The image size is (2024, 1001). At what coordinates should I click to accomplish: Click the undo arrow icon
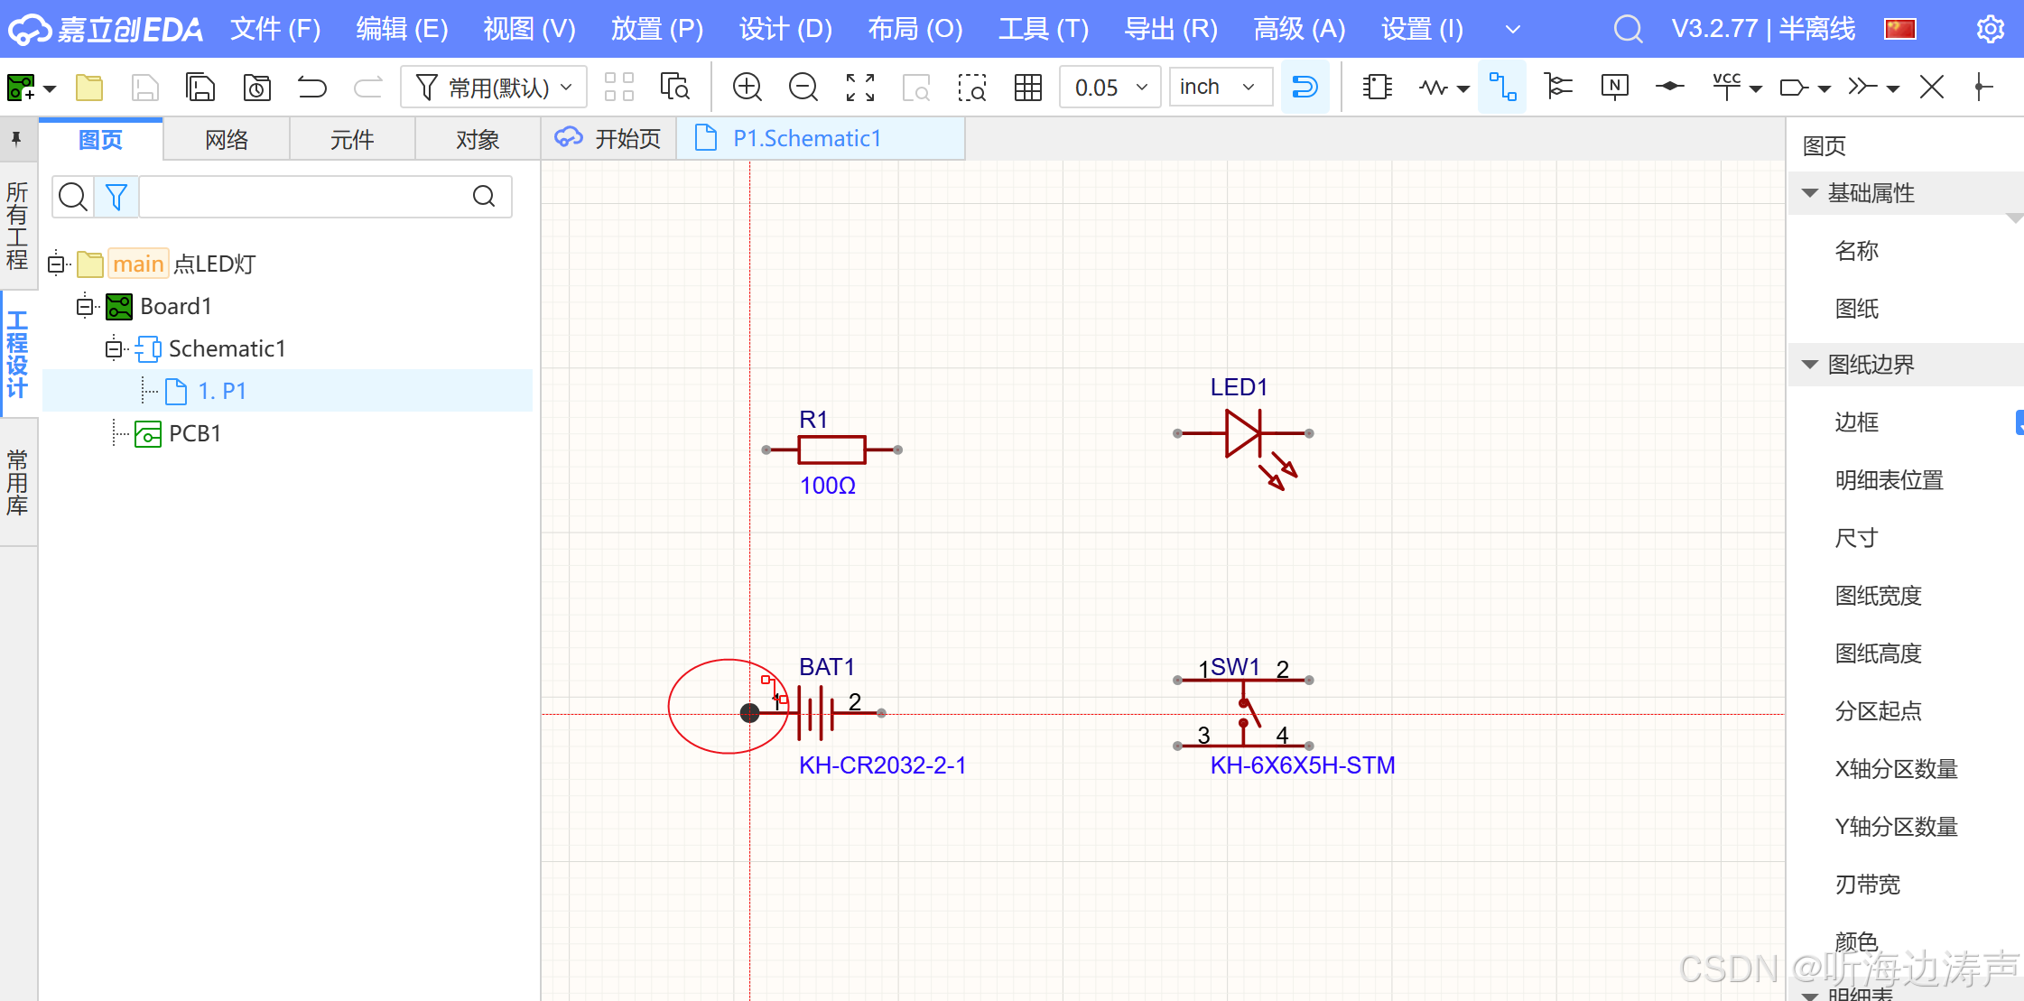(x=312, y=88)
